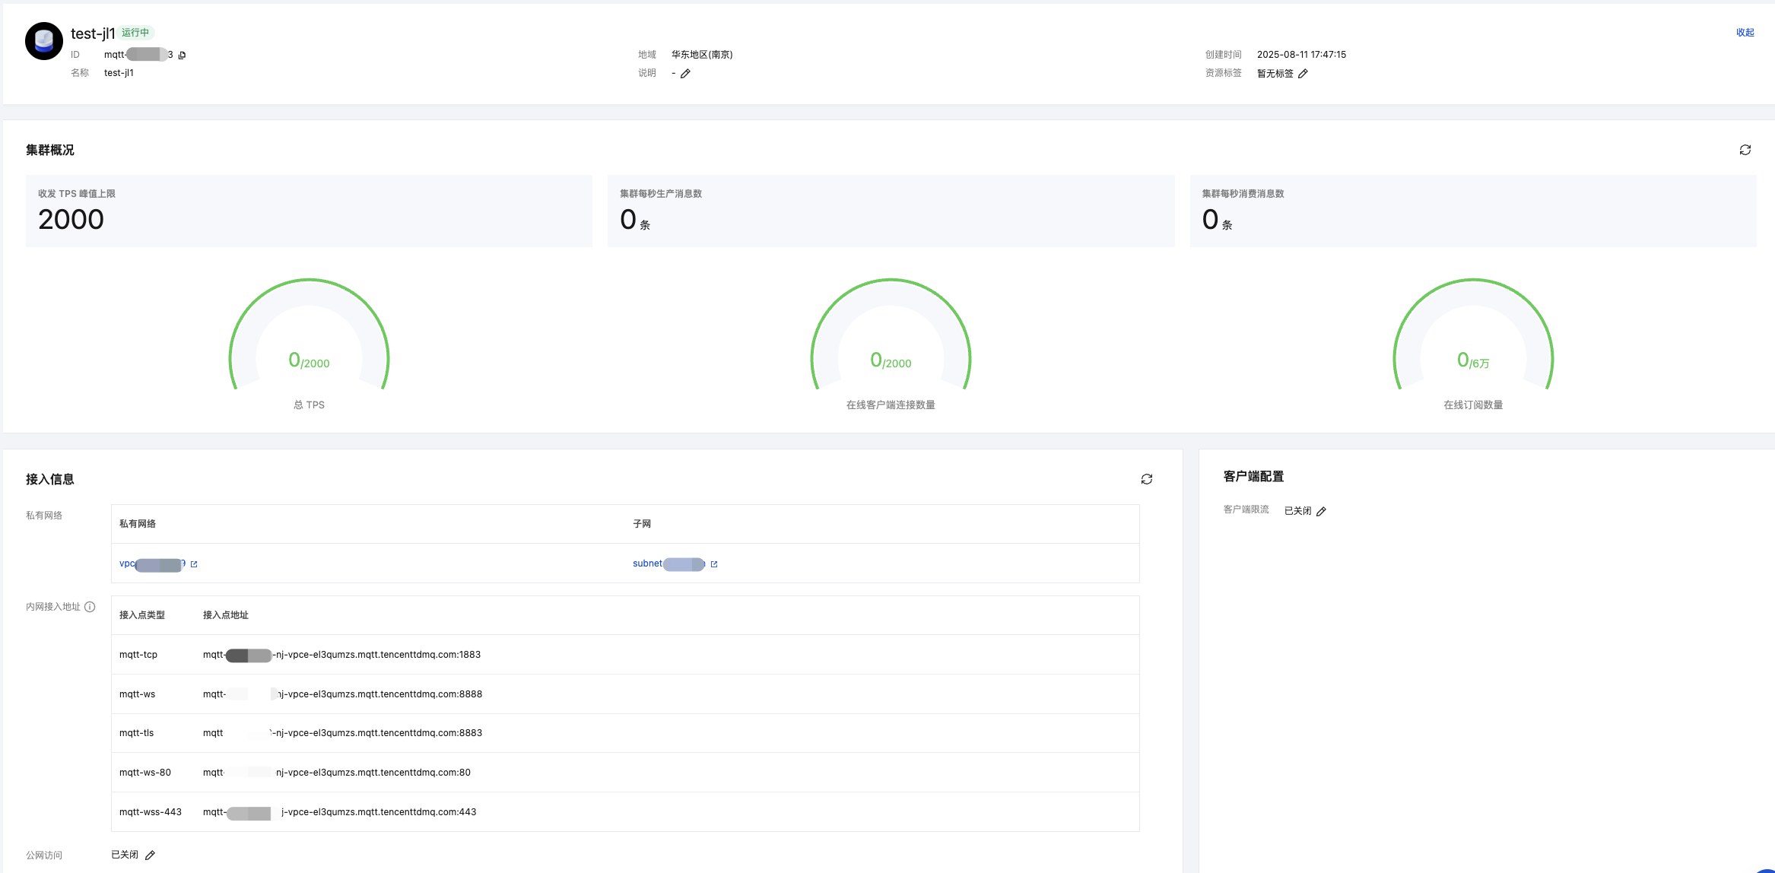The width and height of the screenshot is (1775, 873).
Task: Show 内网接入地址 info tooltip icon
Action: coord(90,607)
